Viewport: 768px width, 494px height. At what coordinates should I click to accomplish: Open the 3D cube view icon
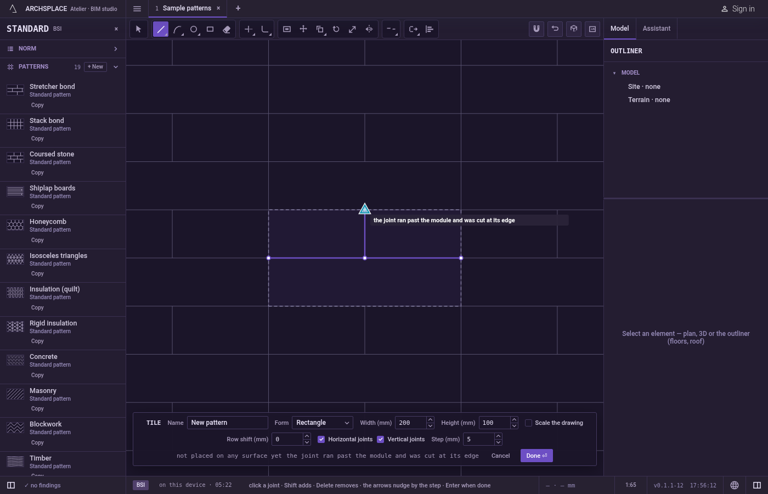coord(574,29)
